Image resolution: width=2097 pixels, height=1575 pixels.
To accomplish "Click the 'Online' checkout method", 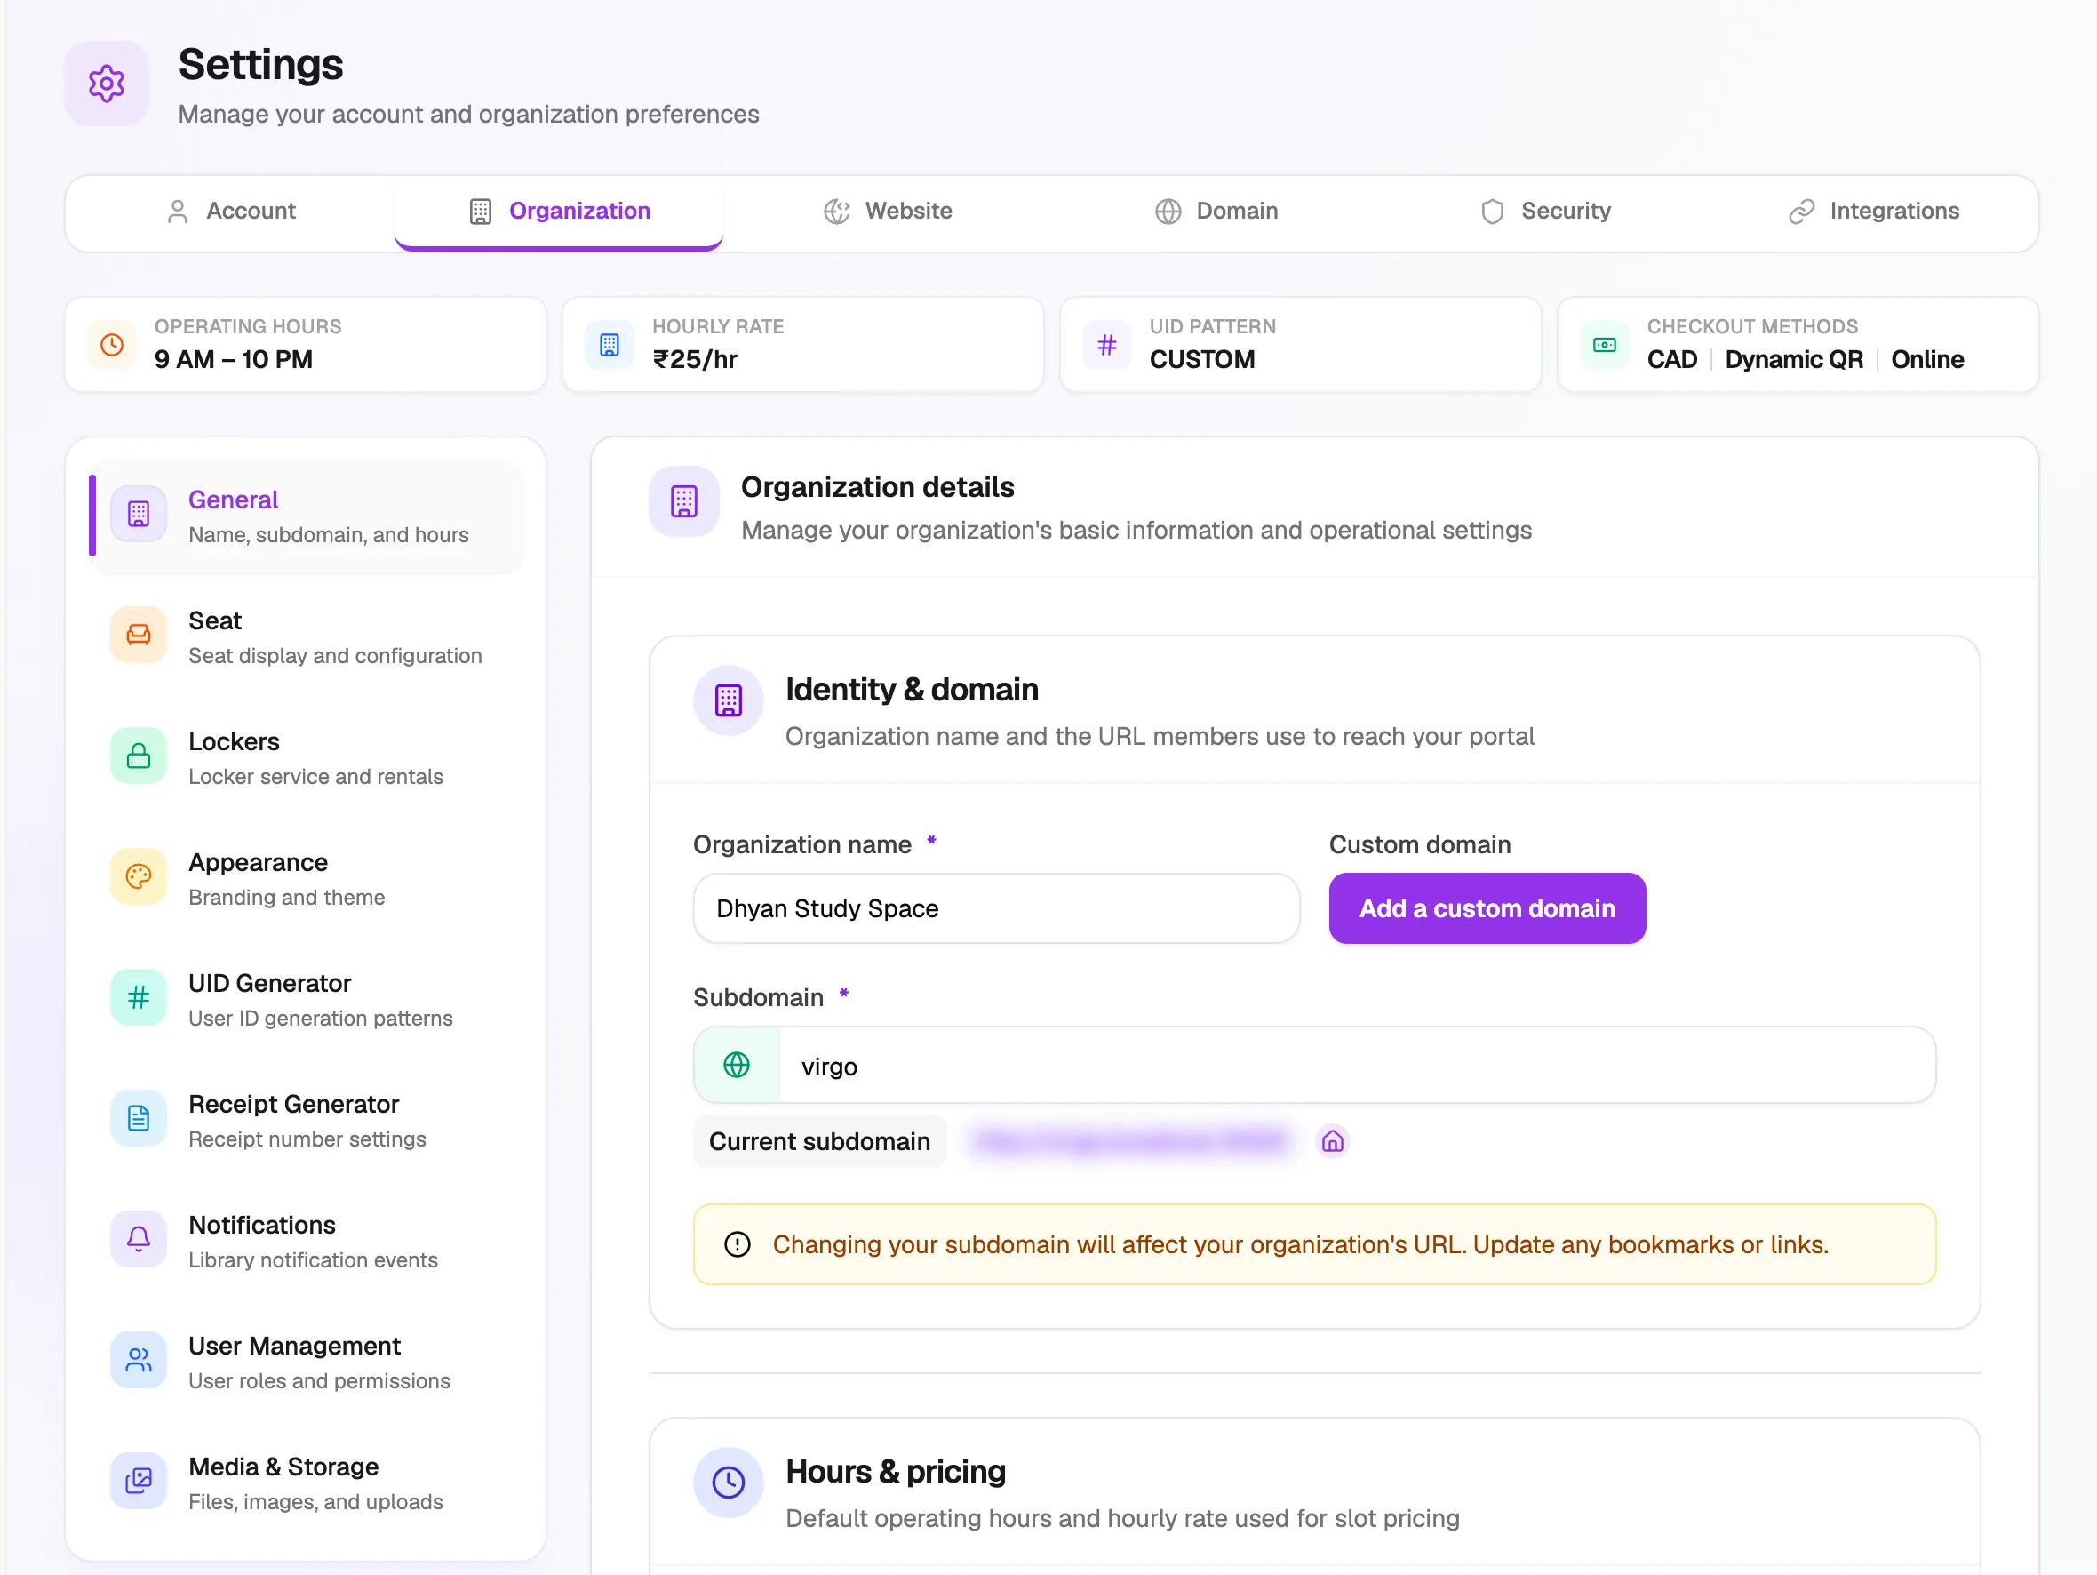I will [1927, 359].
